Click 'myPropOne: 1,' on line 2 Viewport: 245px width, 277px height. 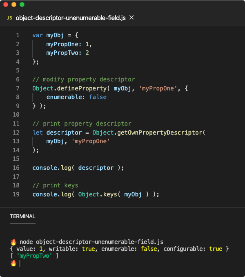tap(69, 44)
